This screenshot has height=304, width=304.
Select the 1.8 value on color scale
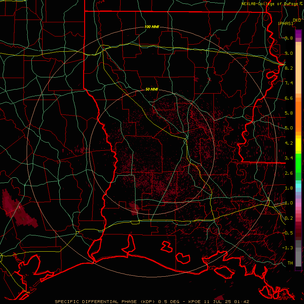click(289, 188)
